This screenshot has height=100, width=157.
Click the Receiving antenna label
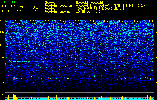tap(57, 12)
